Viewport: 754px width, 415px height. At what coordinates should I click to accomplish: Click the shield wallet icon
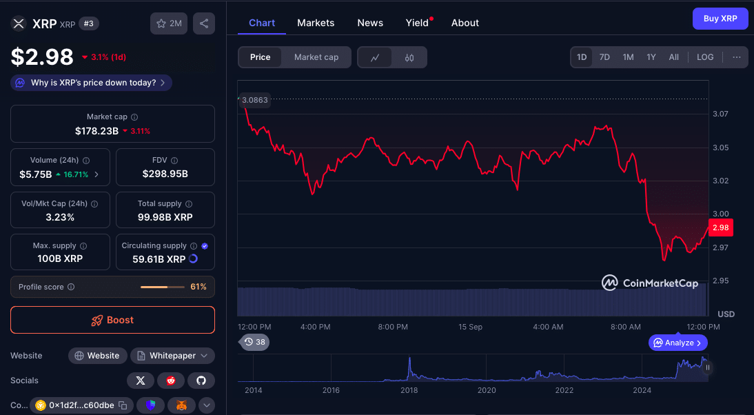tap(150, 405)
